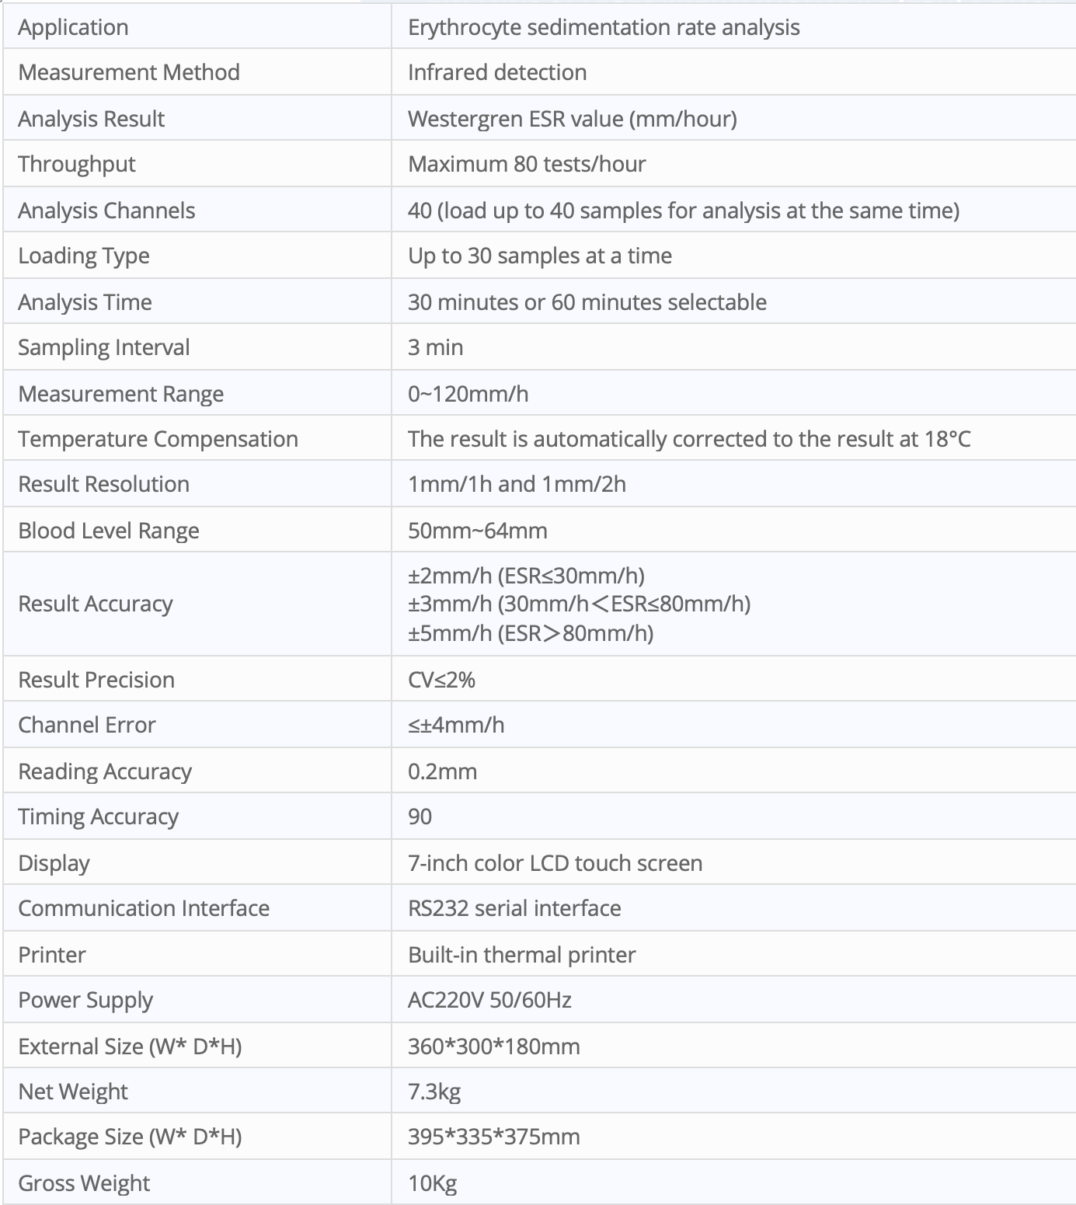Viewport: 1076px width, 1205px height.
Task: Select the 'Package Size (W* D*H)' label
Action: point(131,1137)
